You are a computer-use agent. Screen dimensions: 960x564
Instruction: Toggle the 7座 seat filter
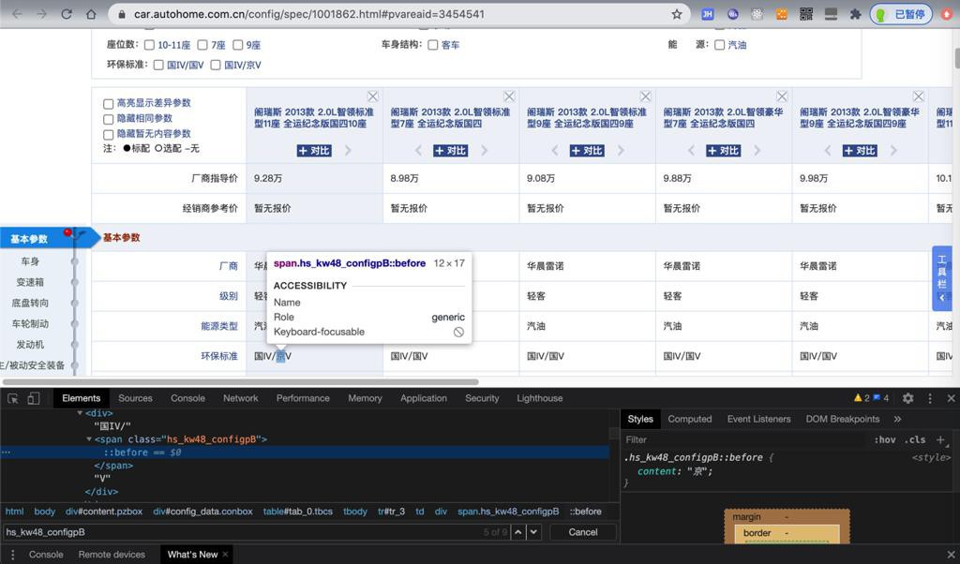point(202,45)
